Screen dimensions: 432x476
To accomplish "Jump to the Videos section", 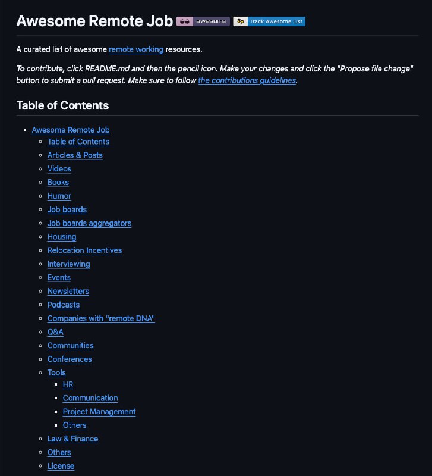I will [x=59, y=169].
